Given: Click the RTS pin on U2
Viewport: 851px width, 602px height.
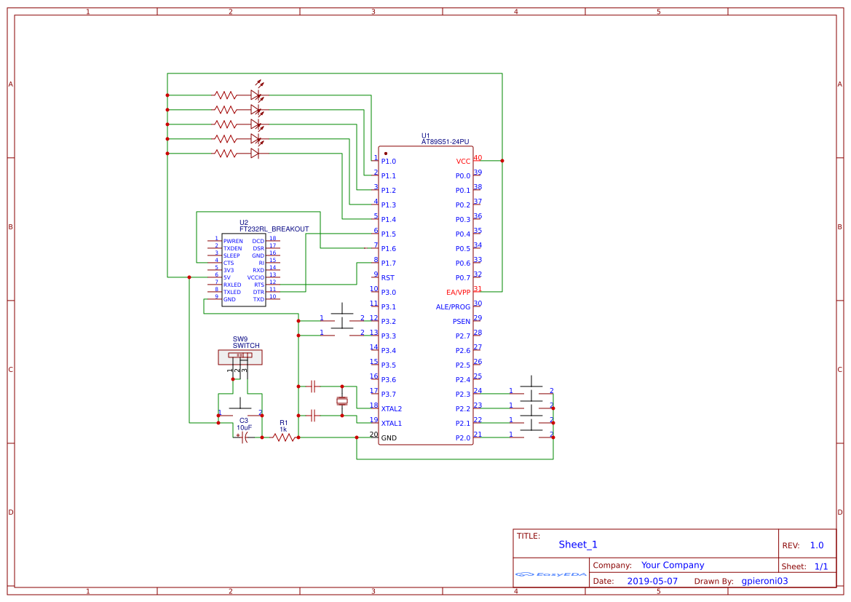Looking at the screenshot, I should pyautogui.click(x=259, y=285).
